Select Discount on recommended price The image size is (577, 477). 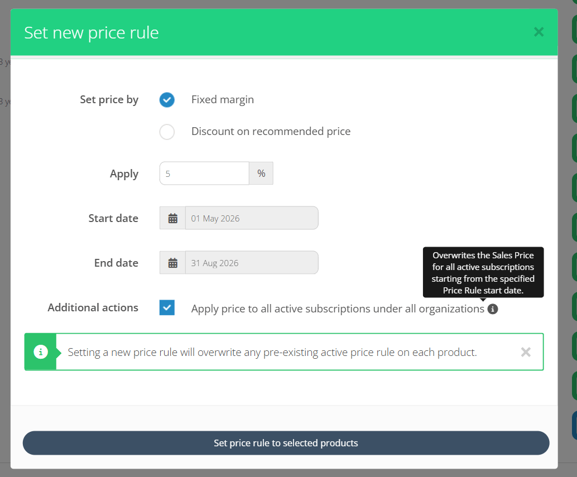tap(166, 131)
